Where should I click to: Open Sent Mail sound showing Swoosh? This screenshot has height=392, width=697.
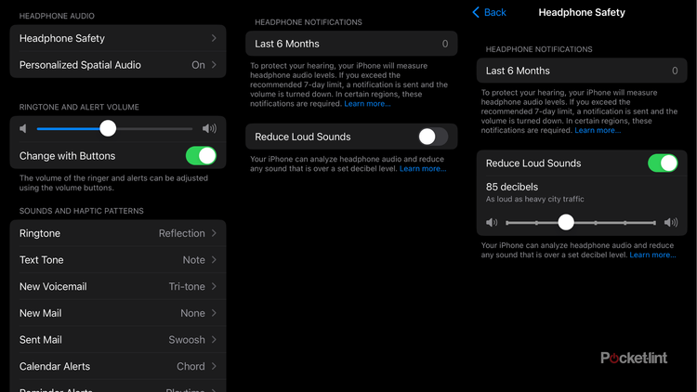tap(117, 340)
